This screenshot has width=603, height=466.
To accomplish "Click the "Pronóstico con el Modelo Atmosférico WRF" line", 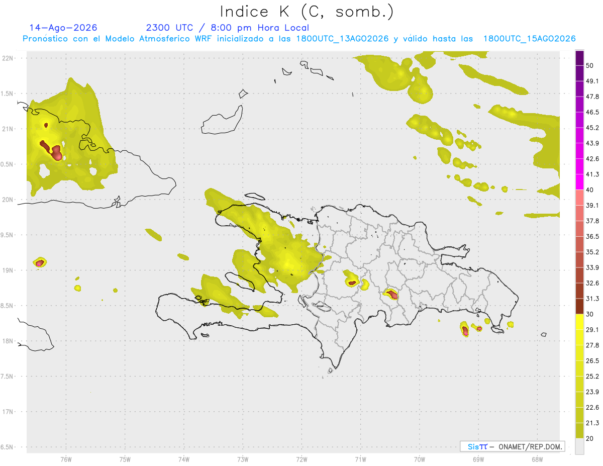I will pos(299,39).
